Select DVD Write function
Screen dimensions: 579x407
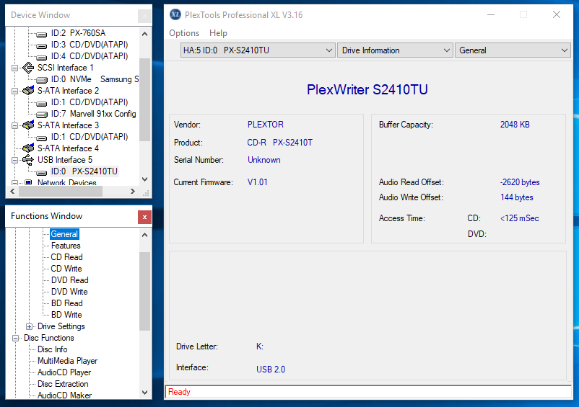[x=69, y=292]
